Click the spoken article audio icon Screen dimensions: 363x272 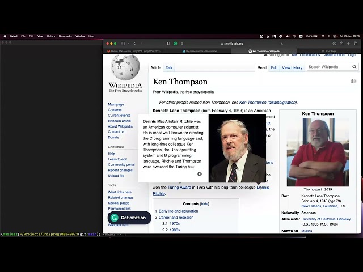click(353, 81)
